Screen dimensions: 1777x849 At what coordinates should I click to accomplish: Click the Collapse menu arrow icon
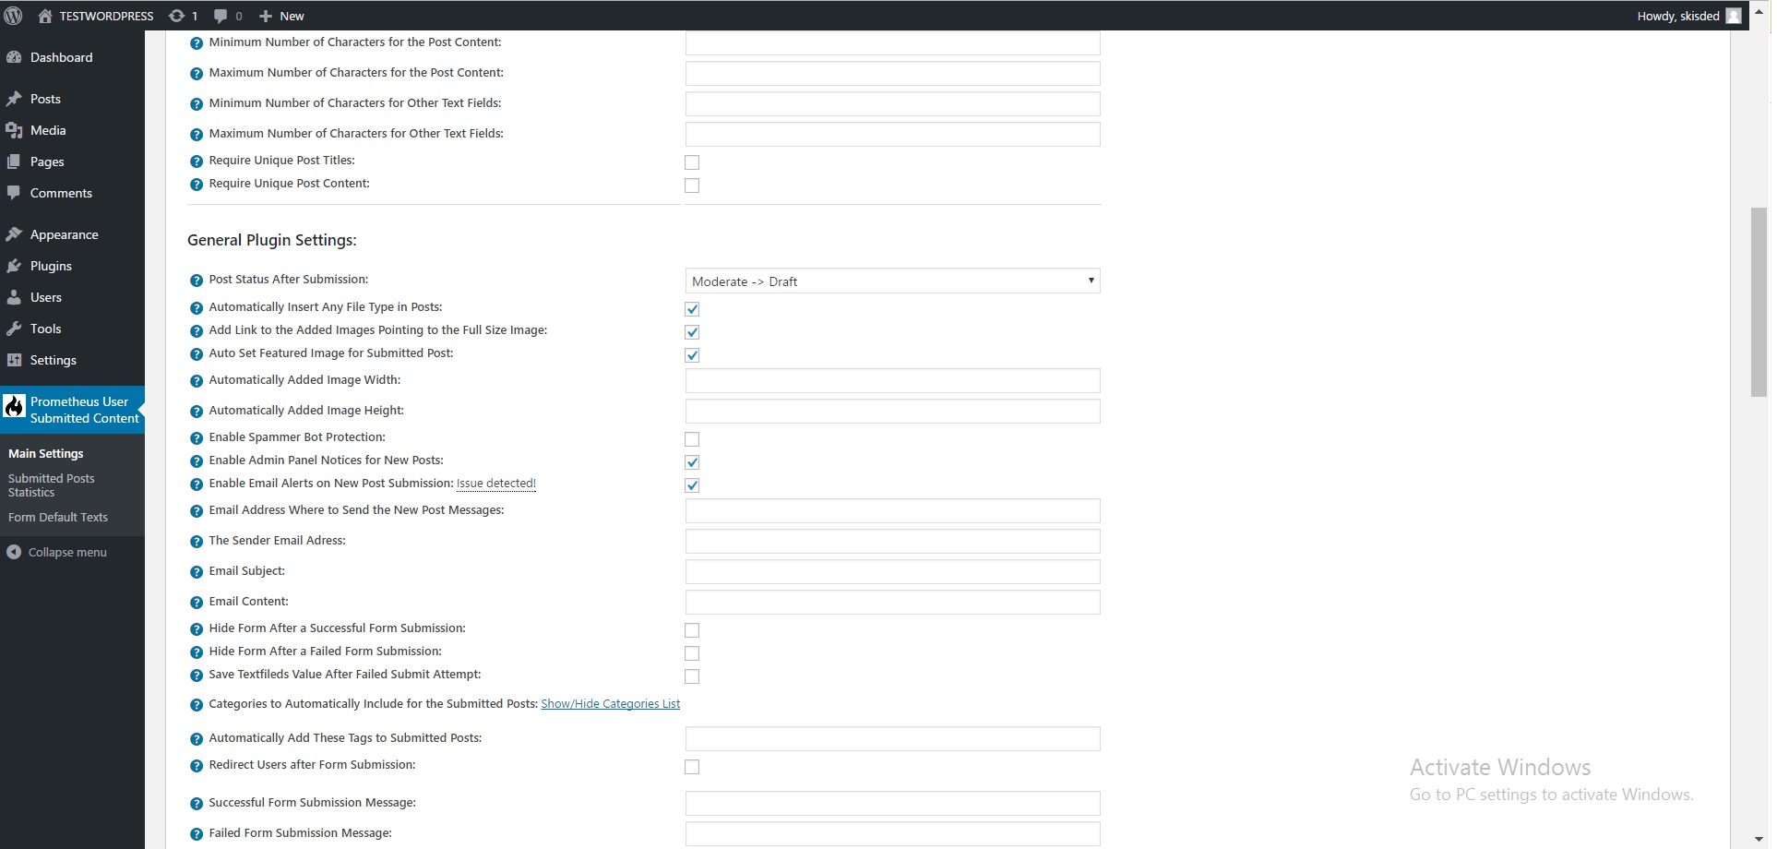coord(14,552)
